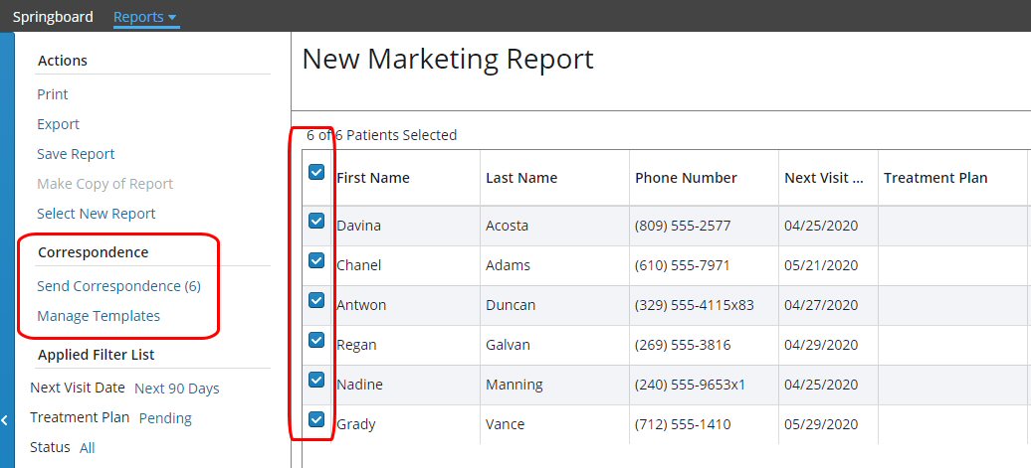1031x468 pixels.
Task: Click the Print action link
Action: tap(53, 94)
